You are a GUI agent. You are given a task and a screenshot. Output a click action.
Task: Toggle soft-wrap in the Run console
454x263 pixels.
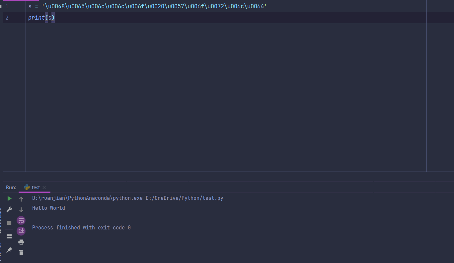coord(21,220)
